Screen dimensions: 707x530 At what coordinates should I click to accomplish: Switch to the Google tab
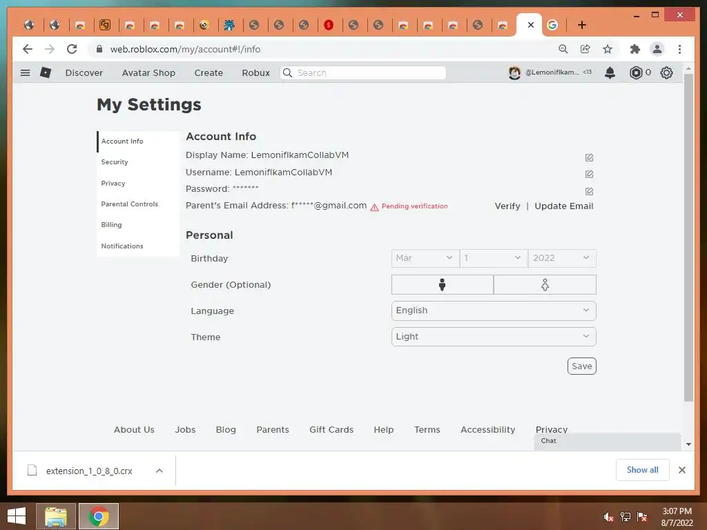[x=552, y=25]
